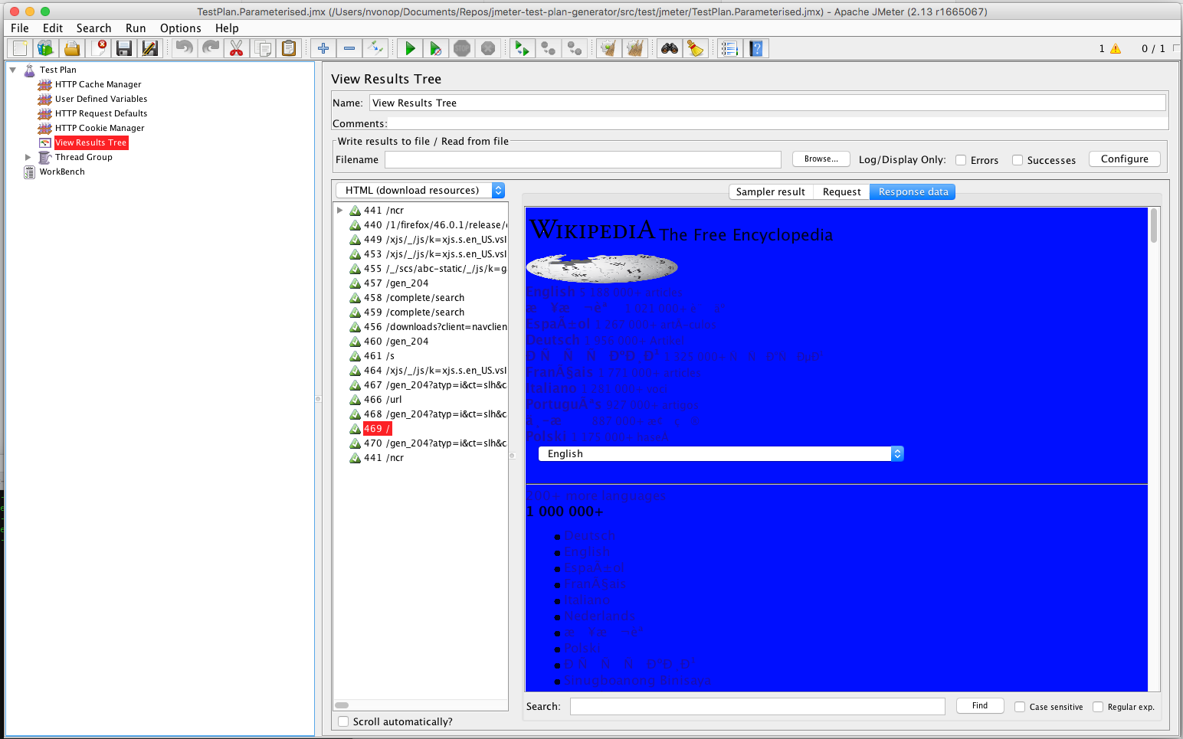Click the Find button
1183x739 pixels.
point(980,706)
